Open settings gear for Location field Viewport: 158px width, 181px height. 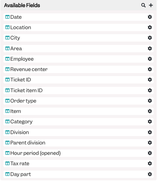[150, 27]
